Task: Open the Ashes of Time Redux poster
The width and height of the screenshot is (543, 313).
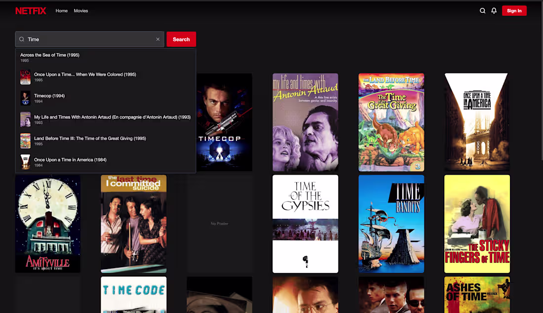Action: pyautogui.click(x=477, y=295)
